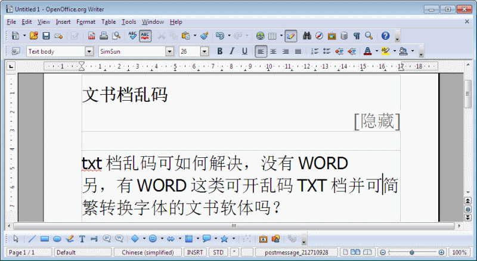Set Justified paragraph alignment
Screen dimensions: 477x261
[x=298, y=51]
